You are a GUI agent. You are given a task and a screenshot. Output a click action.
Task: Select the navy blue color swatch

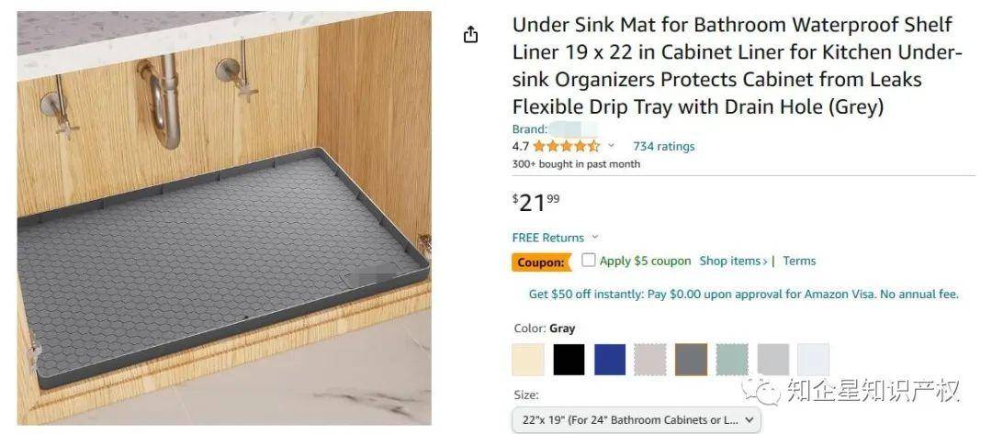(610, 360)
